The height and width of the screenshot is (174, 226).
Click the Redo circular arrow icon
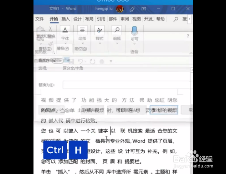pos(92,61)
